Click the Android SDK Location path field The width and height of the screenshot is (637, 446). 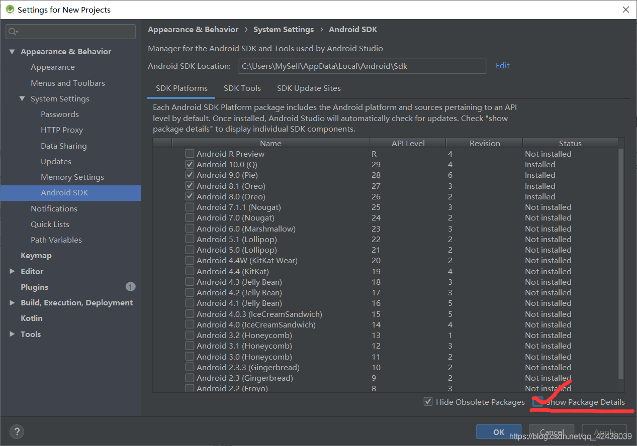coord(362,66)
